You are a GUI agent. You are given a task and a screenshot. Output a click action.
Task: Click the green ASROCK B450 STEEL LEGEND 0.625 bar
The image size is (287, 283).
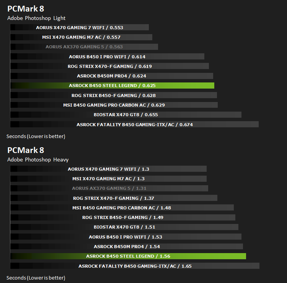pos(112,86)
